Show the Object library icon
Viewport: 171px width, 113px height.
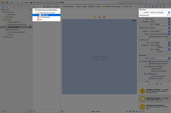[156, 84]
